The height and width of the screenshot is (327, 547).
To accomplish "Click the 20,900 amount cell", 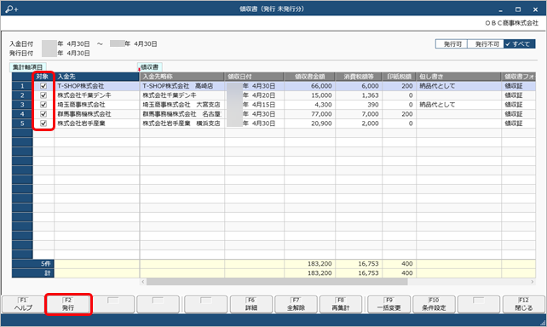I will [310, 123].
